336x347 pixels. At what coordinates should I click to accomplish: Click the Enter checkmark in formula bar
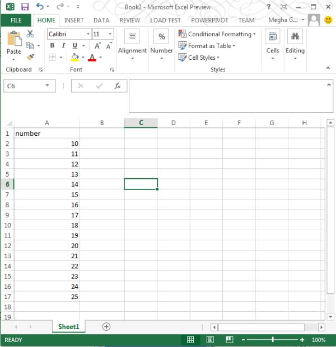[x=99, y=85]
